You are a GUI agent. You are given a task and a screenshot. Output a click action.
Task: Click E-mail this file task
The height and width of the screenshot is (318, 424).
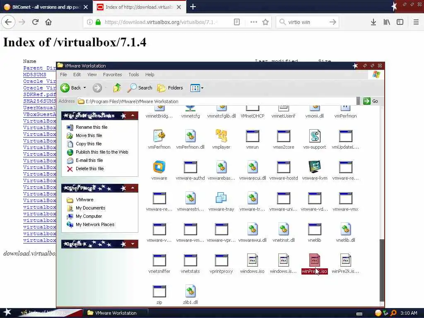(x=89, y=160)
